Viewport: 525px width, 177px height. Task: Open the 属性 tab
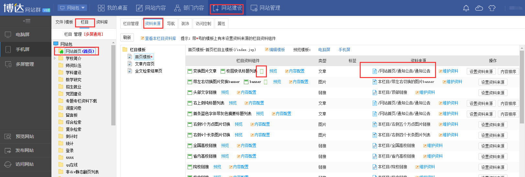[x=221, y=24]
